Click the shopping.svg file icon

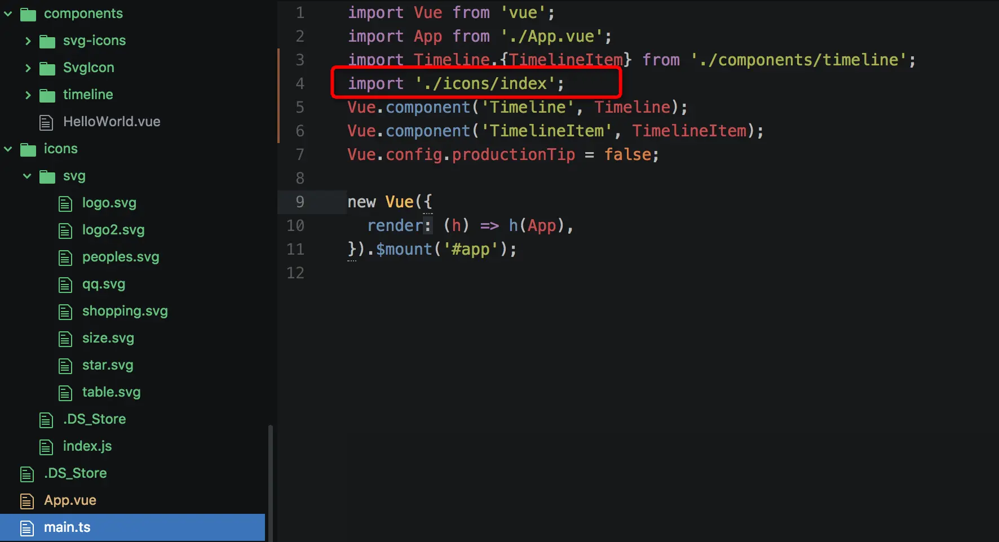click(65, 312)
